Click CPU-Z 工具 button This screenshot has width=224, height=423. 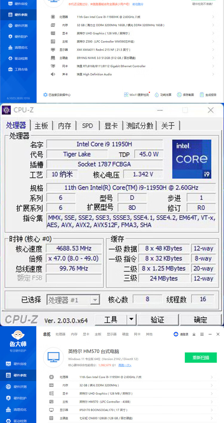(x=111, y=320)
